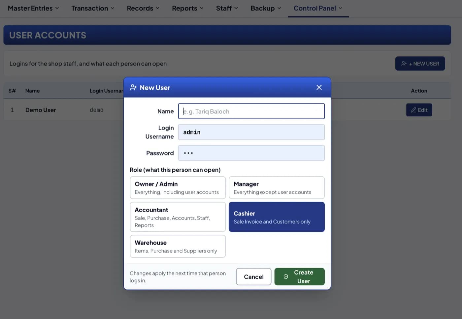The image size is (462, 319).
Task: Click the 'S#' column header
Action: (12, 91)
